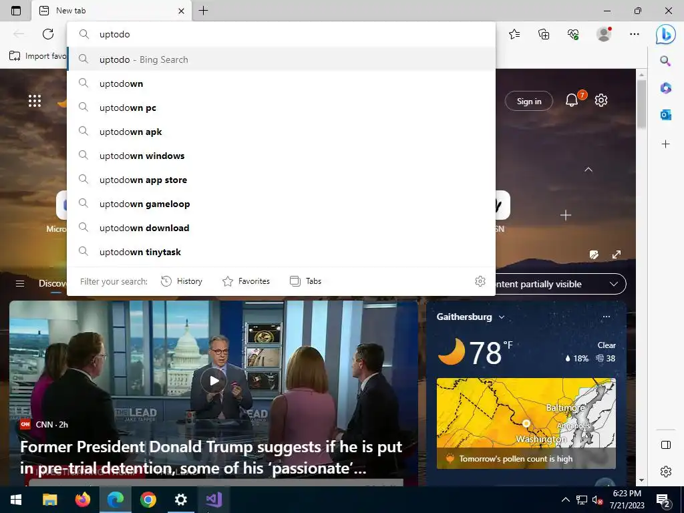Choose the uptodown app store suggestion
This screenshot has width=684, height=513.
(281, 179)
